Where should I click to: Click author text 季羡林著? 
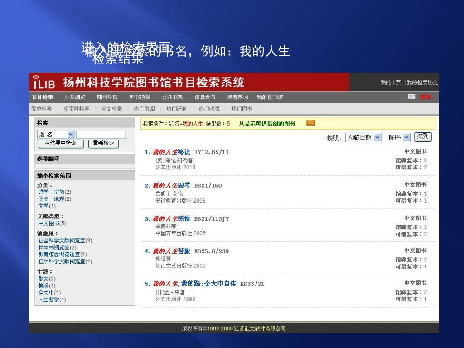click(x=166, y=227)
